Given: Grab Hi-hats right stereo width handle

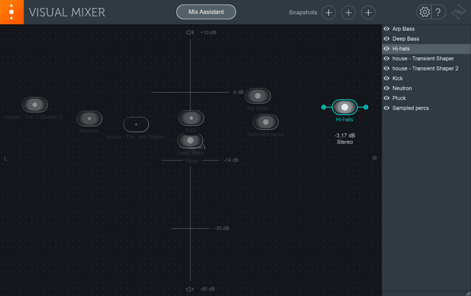Looking at the screenshot, I should [366, 107].
